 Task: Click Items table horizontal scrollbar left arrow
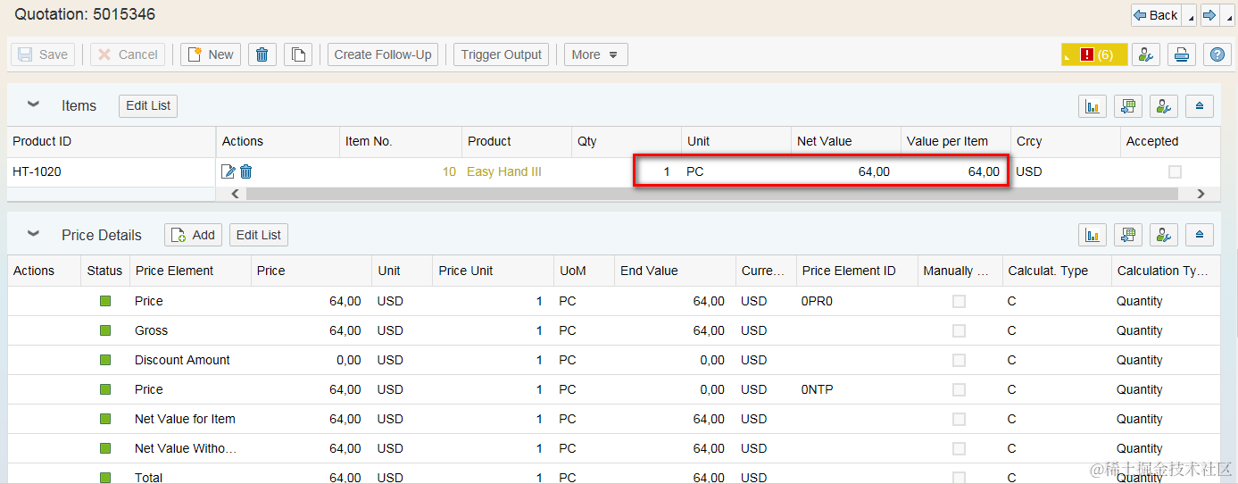click(x=236, y=194)
